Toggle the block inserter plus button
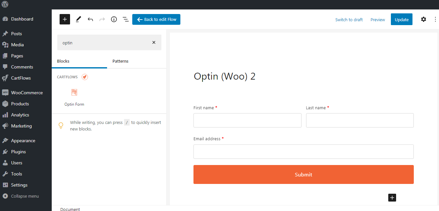This screenshot has height=211, width=439. 65,19
